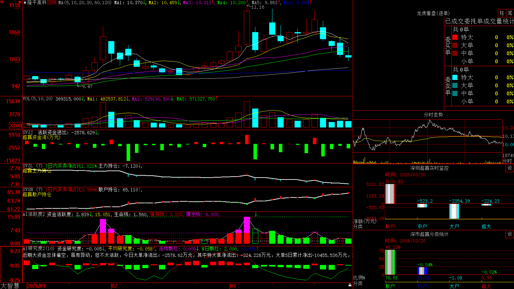Click 委买单 section label

pos(448,46)
